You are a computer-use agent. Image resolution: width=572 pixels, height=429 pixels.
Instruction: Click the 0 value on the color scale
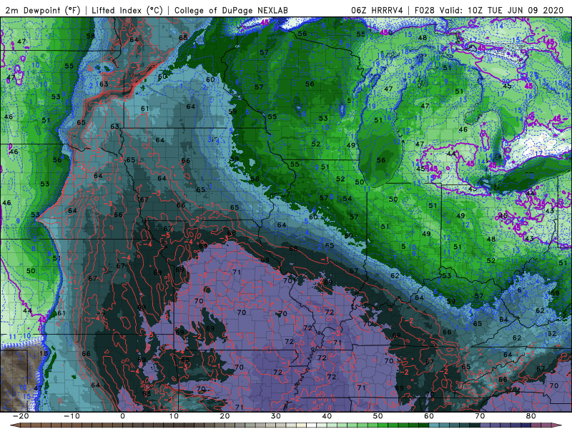tap(122, 416)
